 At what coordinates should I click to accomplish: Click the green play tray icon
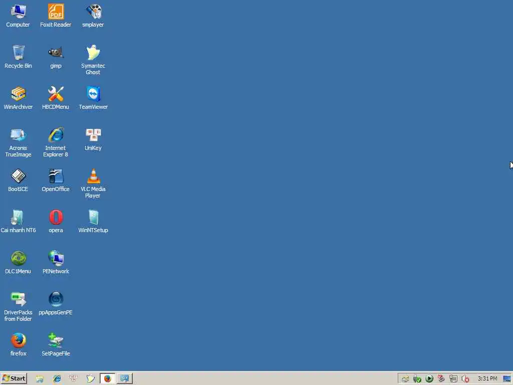tap(429, 379)
